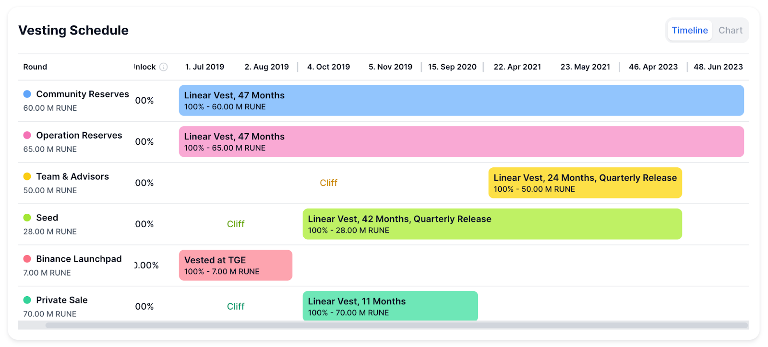This screenshot has width=768, height=347.
Task: Click the 28.00 M RUNE amount under Seed name
Action: pyautogui.click(x=50, y=232)
